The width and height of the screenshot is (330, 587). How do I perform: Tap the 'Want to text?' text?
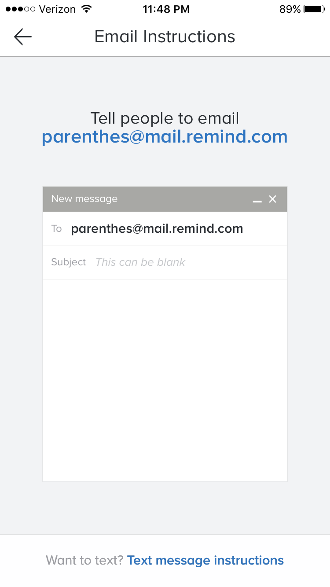coord(84,560)
